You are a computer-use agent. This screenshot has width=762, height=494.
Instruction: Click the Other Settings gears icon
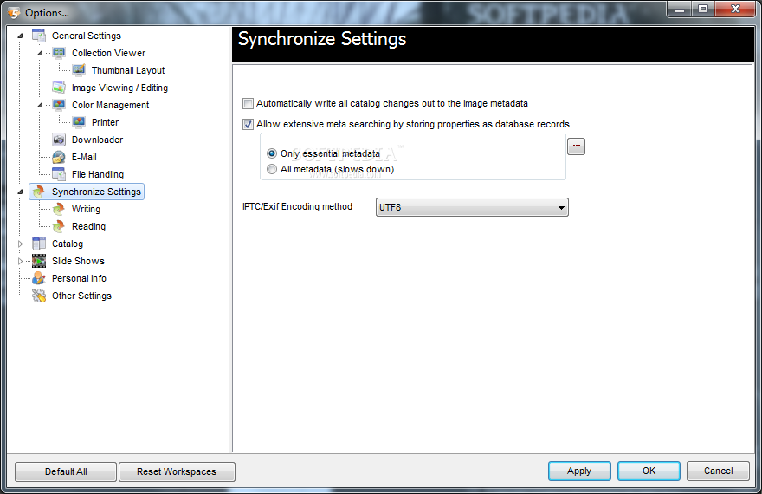(x=39, y=296)
